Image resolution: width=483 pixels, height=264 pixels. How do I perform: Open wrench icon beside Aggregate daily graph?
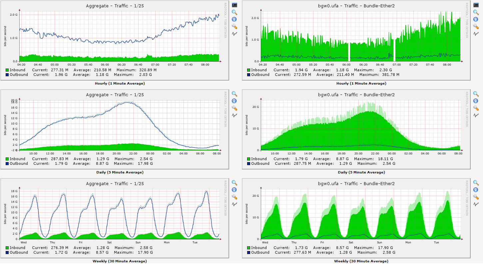pyautogui.click(x=235, y=108)
